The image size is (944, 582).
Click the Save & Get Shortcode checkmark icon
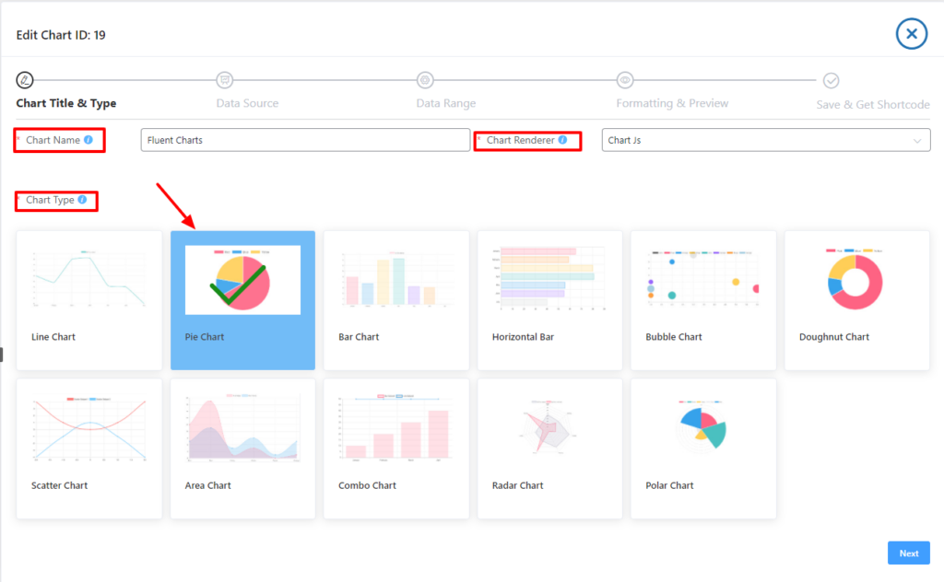coord(831,80)
